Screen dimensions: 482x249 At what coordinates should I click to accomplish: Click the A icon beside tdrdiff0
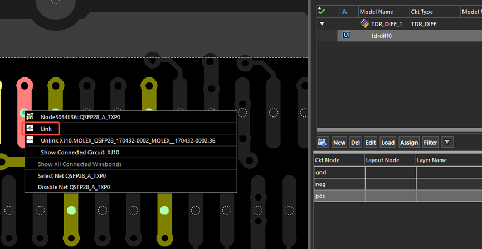pyautogui.click(x=346, y=36)
